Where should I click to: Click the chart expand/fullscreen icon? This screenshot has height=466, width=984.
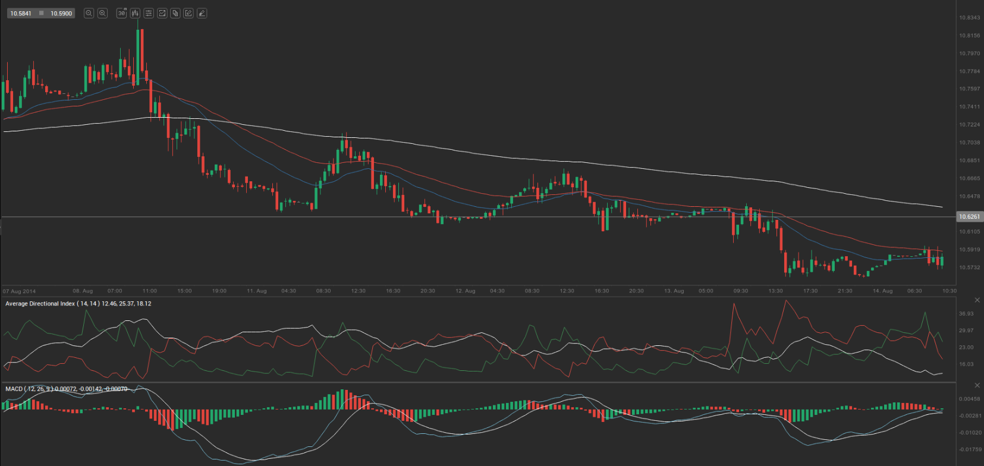[162, 13]
